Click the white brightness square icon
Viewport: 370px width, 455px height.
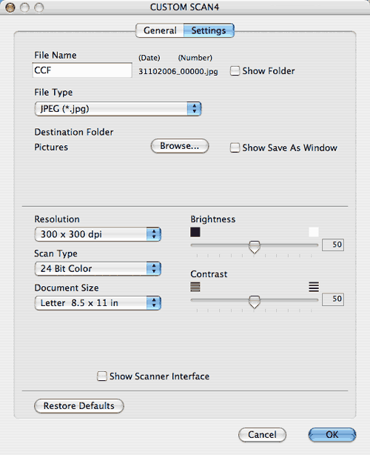pyautogui.click(x=314, y=232)
